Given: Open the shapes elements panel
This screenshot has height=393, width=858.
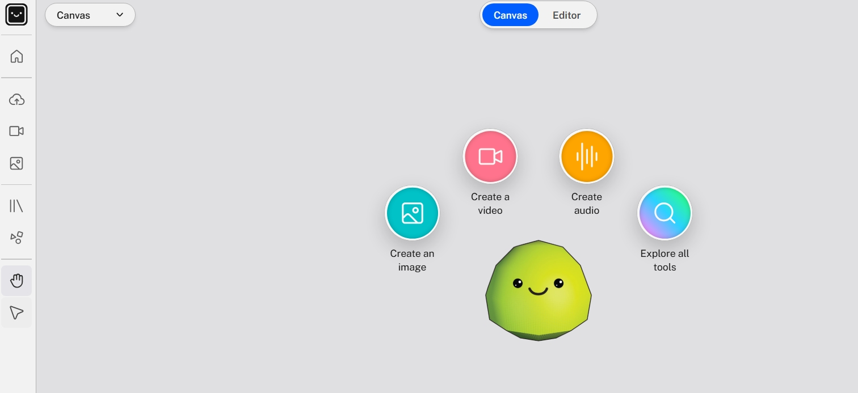Looking at the screenshot, I should (16, 238).
